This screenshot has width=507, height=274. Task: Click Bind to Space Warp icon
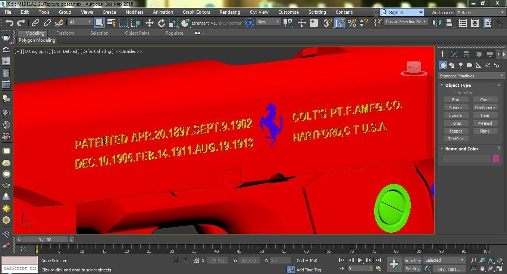coord(59,23)
